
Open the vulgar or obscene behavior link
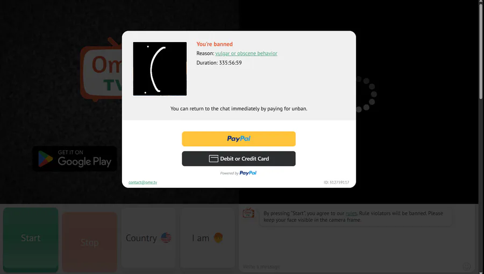pos(246,53)
